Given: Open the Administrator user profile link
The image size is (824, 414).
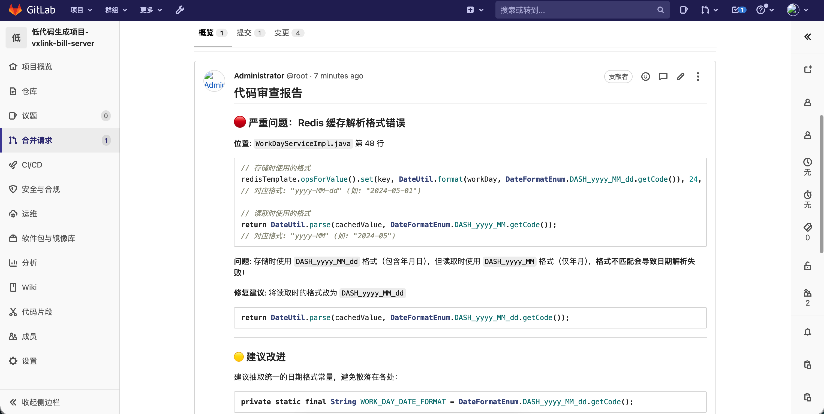Looking at the screenshot, I should pos(259,76).
